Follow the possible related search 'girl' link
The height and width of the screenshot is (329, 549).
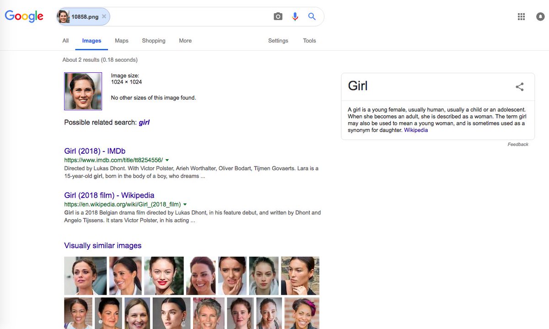(144, 123)
